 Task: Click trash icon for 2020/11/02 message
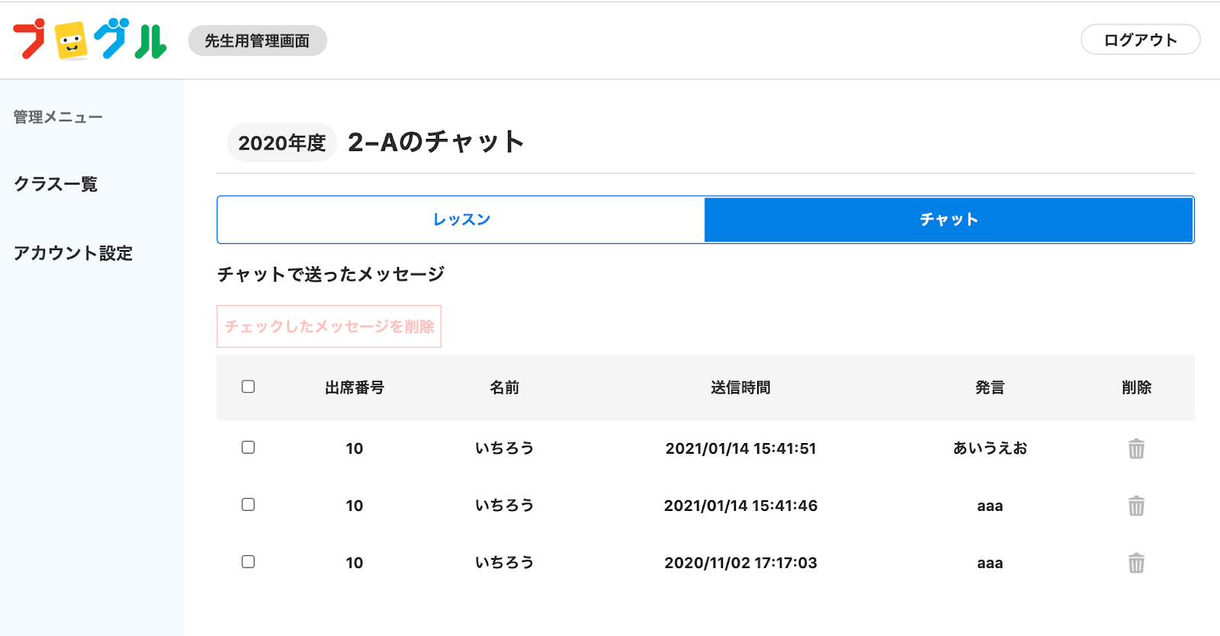tap(1136, 563)
